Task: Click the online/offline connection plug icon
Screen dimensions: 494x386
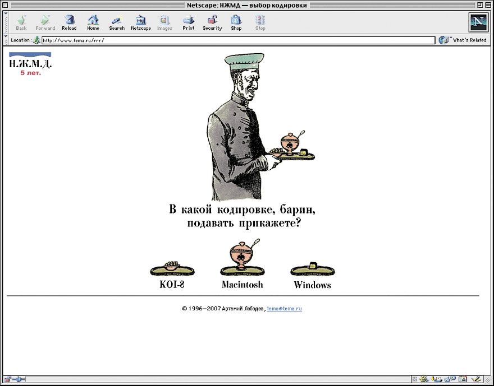Action: click(19, 379)
